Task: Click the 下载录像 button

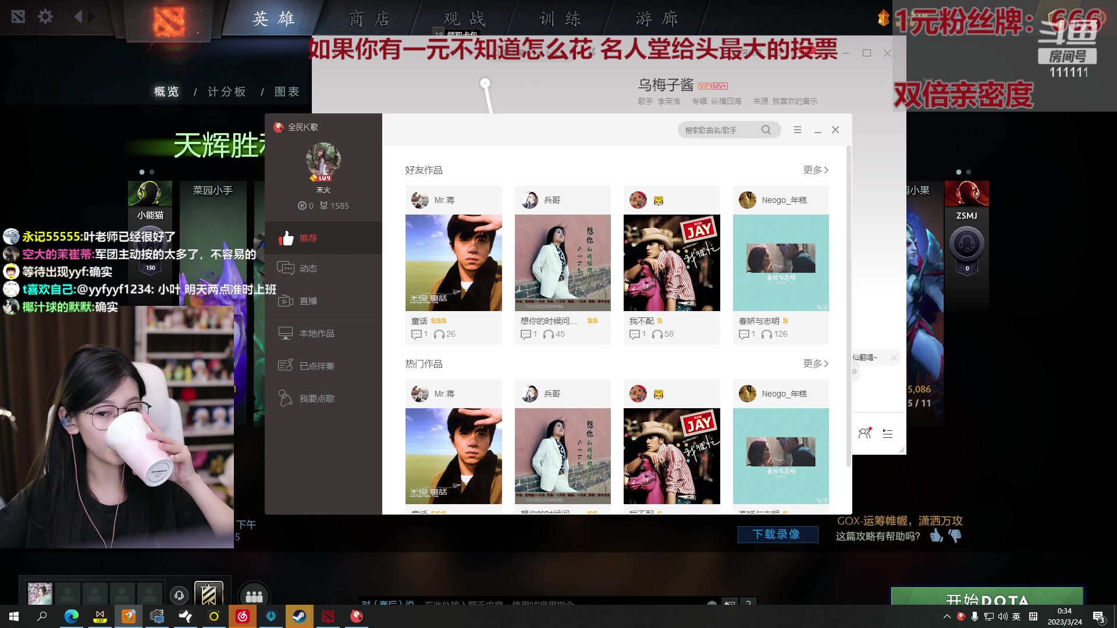Action: [777, 534]
